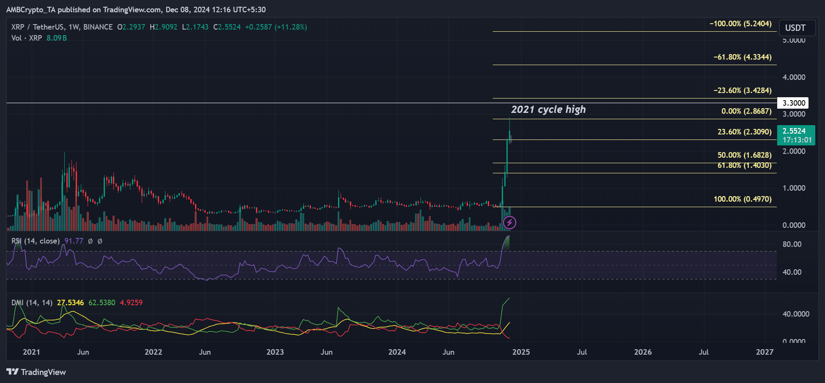The width and height of the screenshot is (825, 383).
Task: Click the purple RSI value 91.77
Action: 74,241
